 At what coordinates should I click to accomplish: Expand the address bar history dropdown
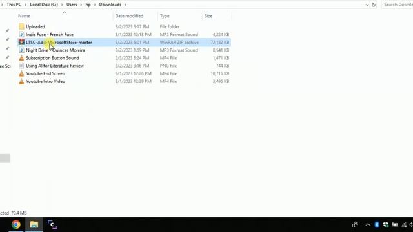(x=367, y=5)
